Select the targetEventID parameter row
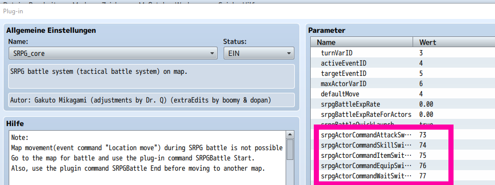Screen dimensions: 495x185 [x=403, y=73]
